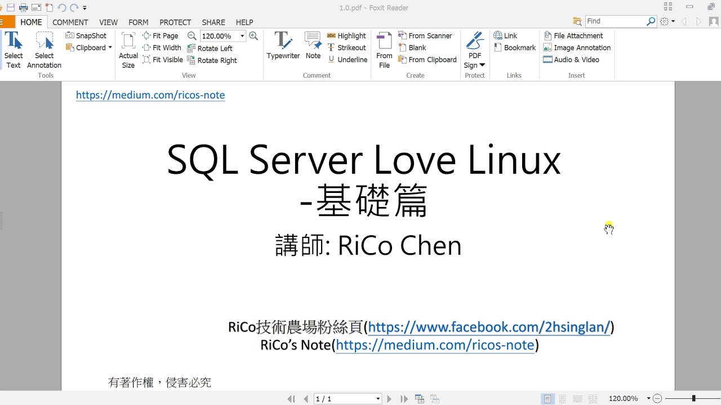Choose Fit Page view
Screen dimensions: 721x405
click(x=161, y=35)
